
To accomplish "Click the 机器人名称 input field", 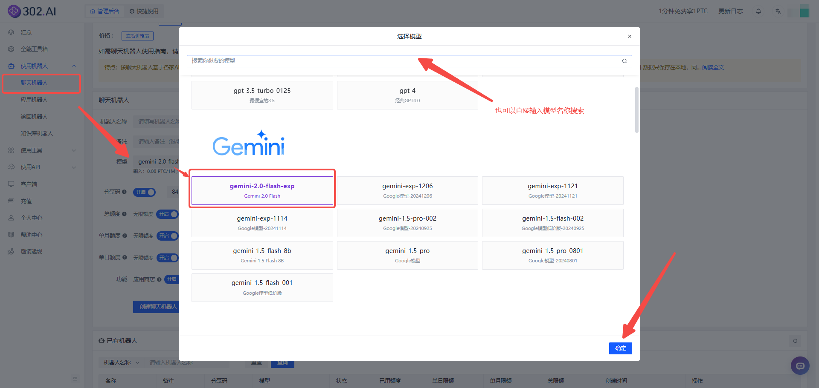I will point(156,121).
